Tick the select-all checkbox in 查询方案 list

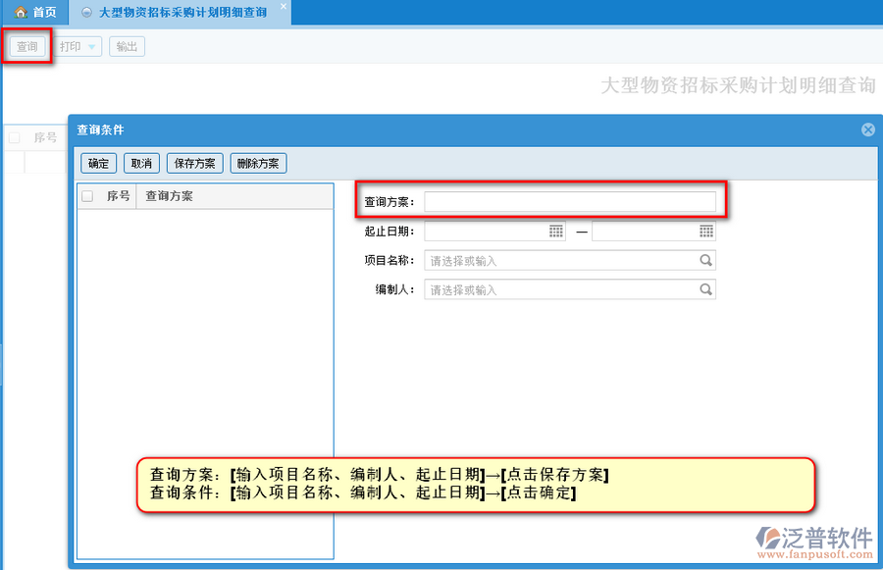point(87,196)
